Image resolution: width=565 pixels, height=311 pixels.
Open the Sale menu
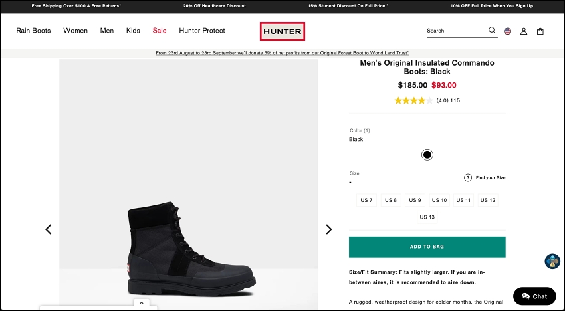point(160,31)
